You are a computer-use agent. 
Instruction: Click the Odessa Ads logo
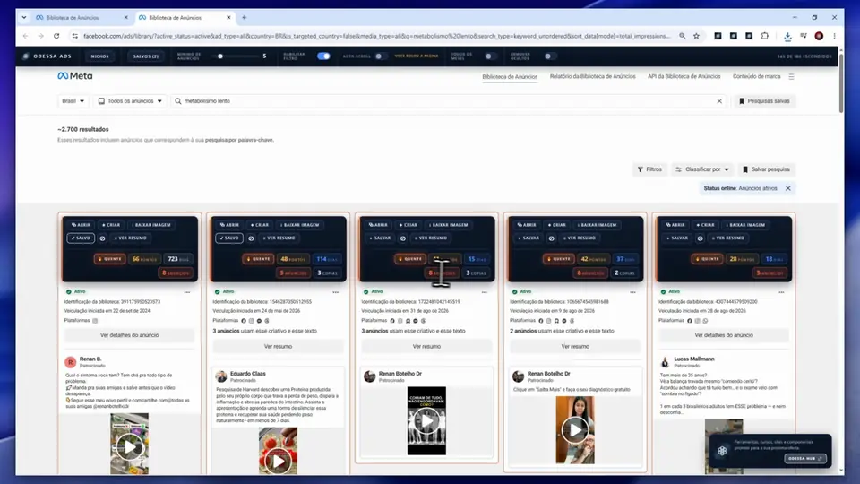[x=47, y=56]
